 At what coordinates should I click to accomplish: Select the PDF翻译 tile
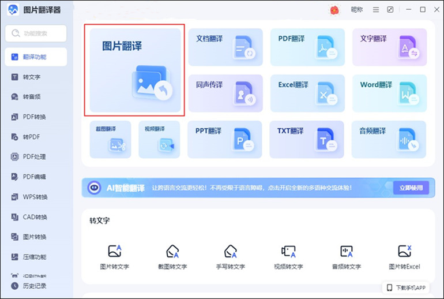click(x=307, y=47)
